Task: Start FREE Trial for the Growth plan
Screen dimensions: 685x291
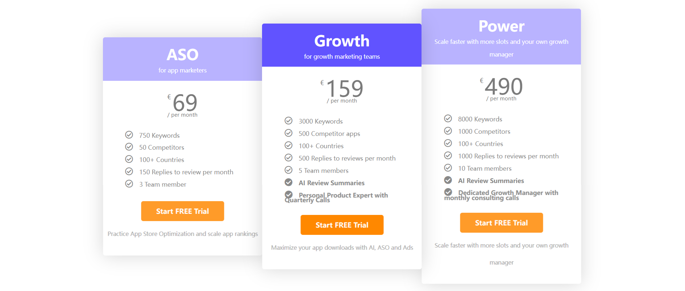Action: (342, 225)
